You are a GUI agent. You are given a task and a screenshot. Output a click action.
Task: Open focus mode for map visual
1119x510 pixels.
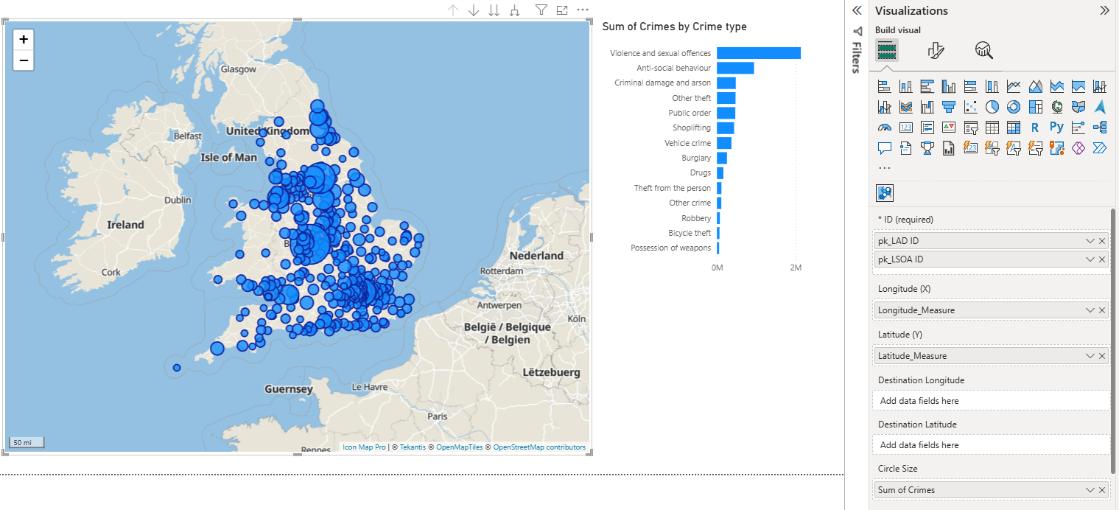click(x=562, y=10)
